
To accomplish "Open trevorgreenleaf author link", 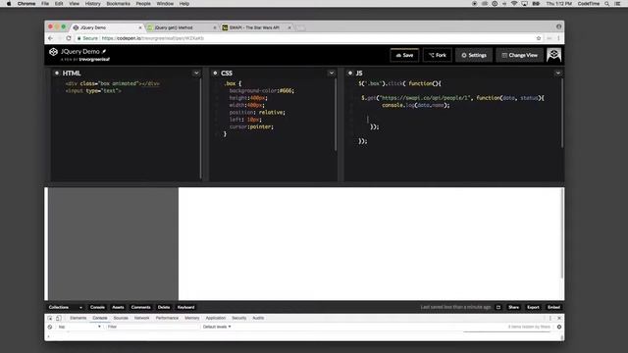I will 94,59.
